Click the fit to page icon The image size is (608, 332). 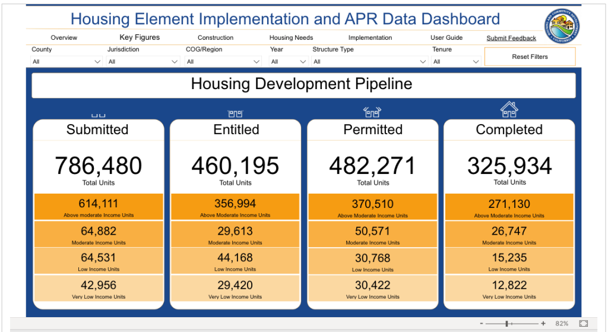583,324
